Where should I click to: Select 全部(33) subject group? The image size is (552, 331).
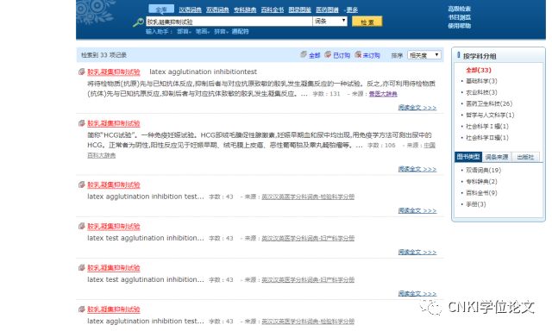point(479,70)
